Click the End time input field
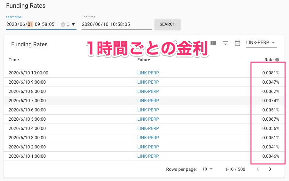 point(116,24)
